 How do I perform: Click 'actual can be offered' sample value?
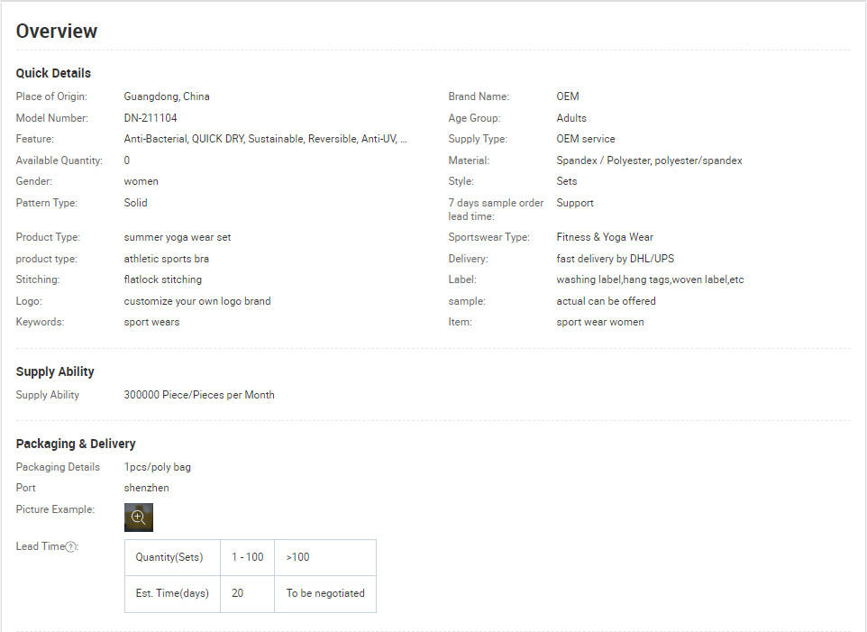(x=606, y=301)
